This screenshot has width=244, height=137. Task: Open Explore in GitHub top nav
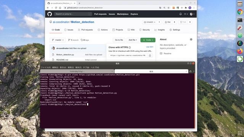[134, 14]
